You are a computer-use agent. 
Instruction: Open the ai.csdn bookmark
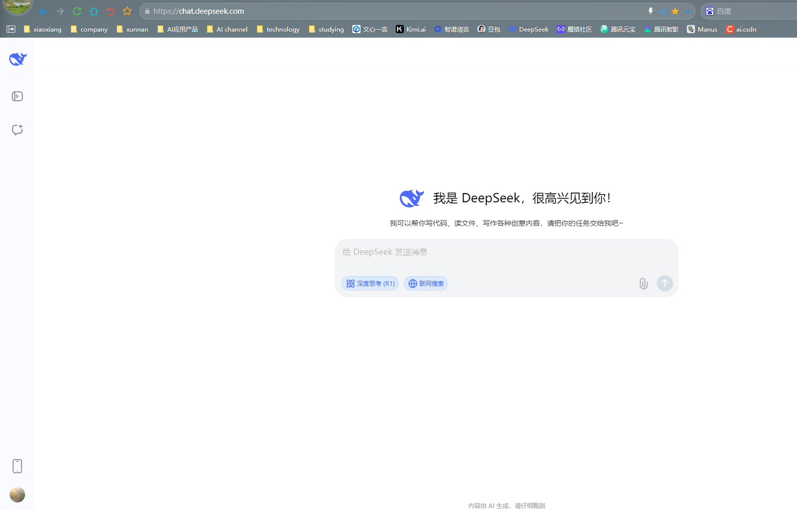coord(741,30)
